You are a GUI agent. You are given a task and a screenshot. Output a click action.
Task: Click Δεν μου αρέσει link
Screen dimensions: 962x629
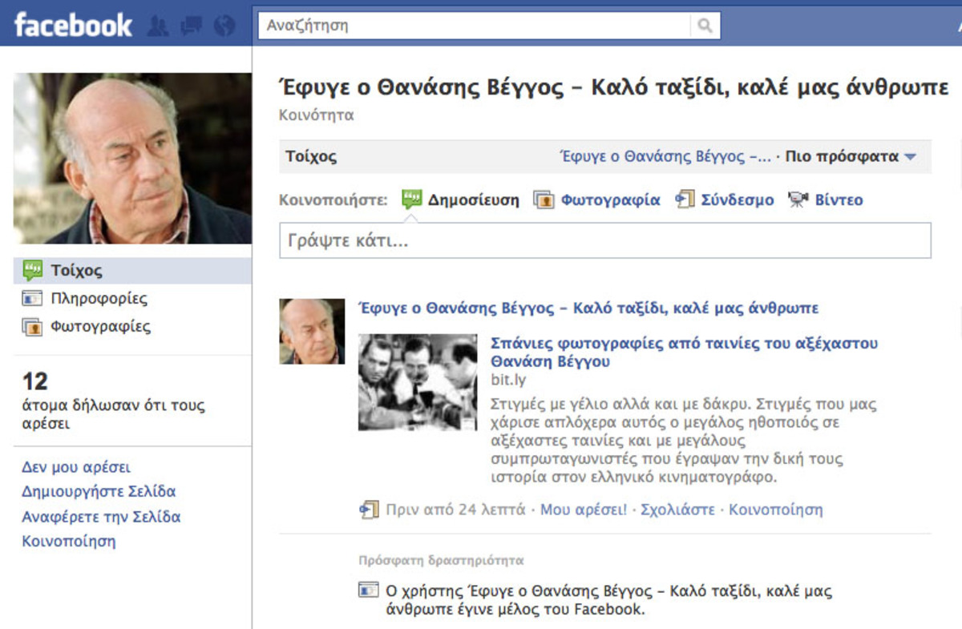point(76,467)
